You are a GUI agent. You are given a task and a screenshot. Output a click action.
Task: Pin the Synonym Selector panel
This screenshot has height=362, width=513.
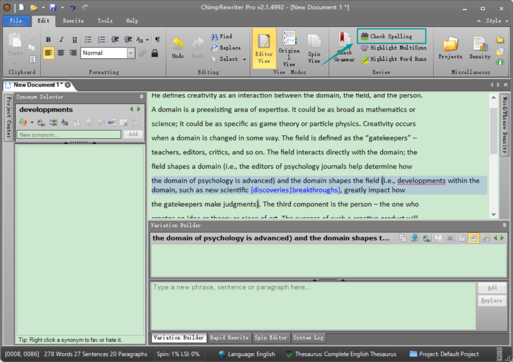(x=142, y=97)
